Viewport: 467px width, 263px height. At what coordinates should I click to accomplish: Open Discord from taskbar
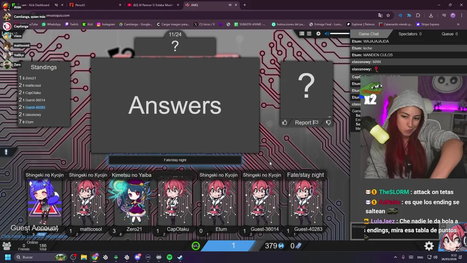[137, 257]
